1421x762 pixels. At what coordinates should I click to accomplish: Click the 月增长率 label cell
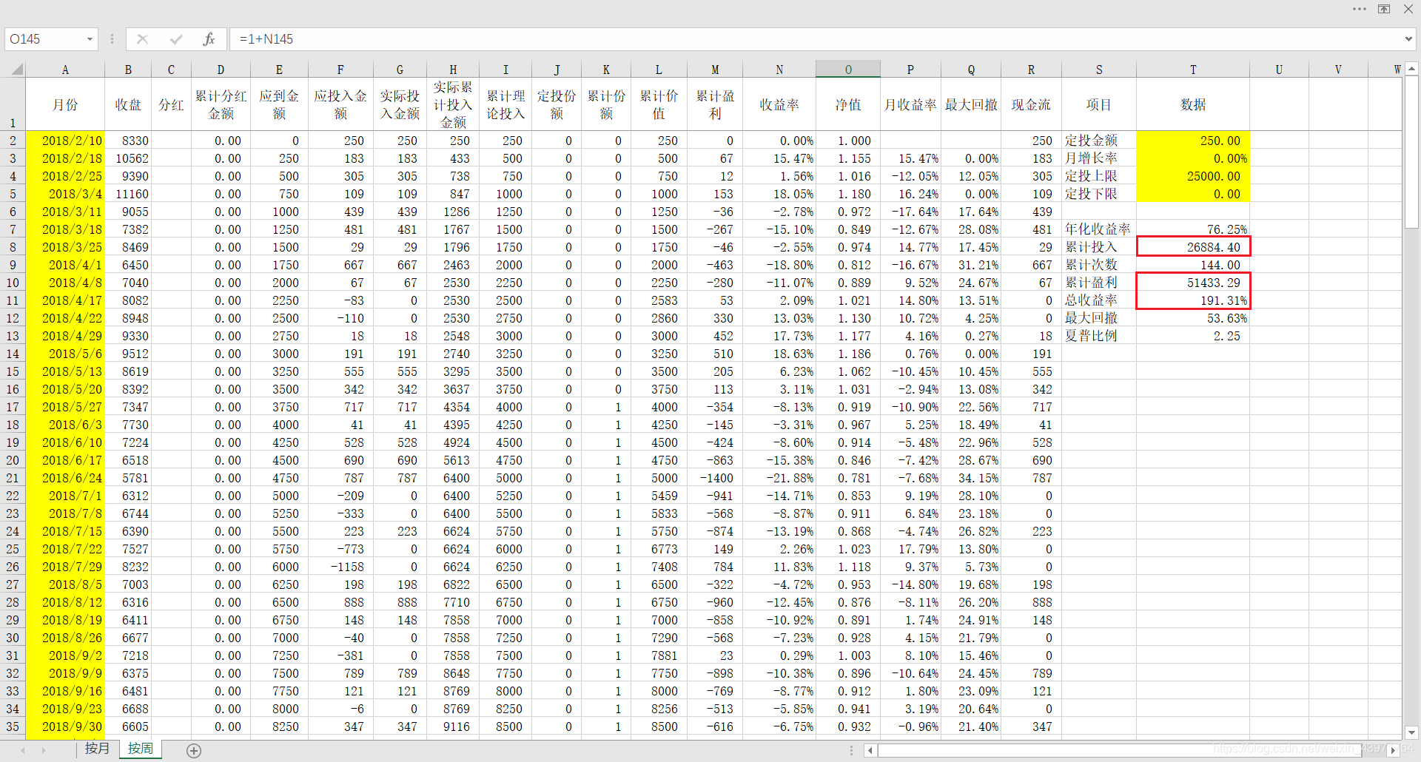click(x=1099, y=158)
